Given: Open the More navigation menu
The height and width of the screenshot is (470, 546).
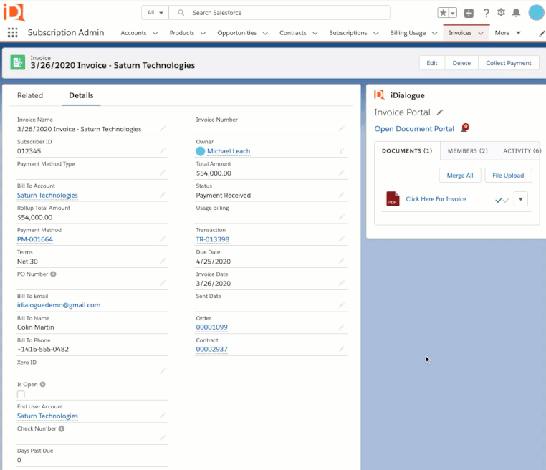Looking at the screenshot, I should (507, 33).
